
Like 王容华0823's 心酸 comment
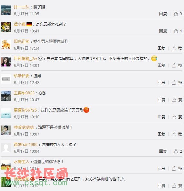click(x=177, y=100)
